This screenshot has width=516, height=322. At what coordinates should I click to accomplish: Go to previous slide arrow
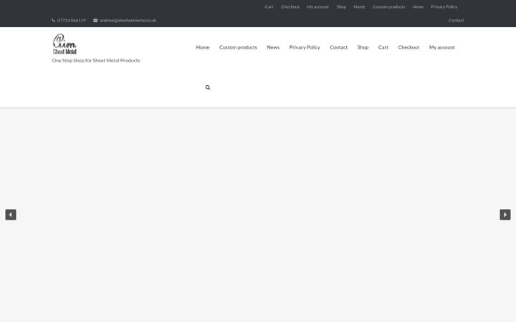pyautogui.click(x=11, y=215)
